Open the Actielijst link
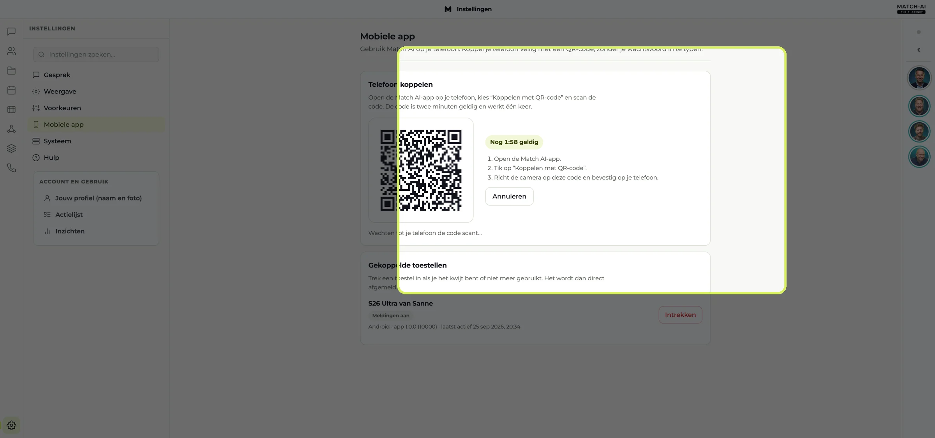935x438 pixels. coord(96,215)
